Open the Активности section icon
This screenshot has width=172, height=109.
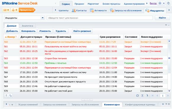(92, 11)
